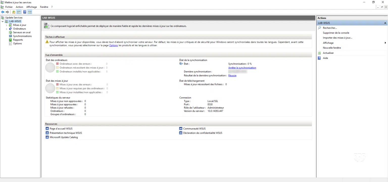Click the Aide help icon in Actions pane
Viewport: 388px width, 182px height.
tap(320, 58)
